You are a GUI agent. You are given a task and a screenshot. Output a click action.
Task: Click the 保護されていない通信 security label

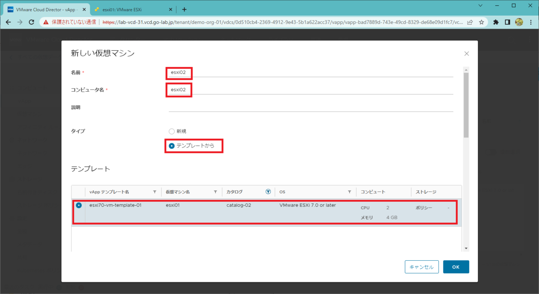[x=73, y=22]
